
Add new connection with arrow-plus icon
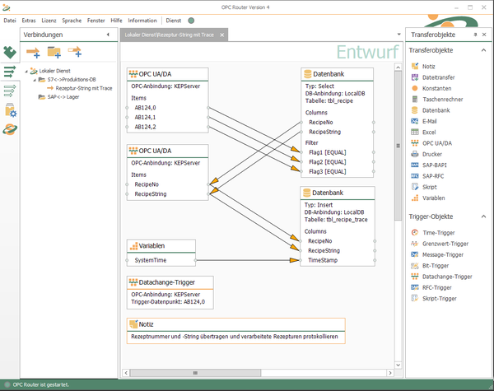click(x=33, y=53)
